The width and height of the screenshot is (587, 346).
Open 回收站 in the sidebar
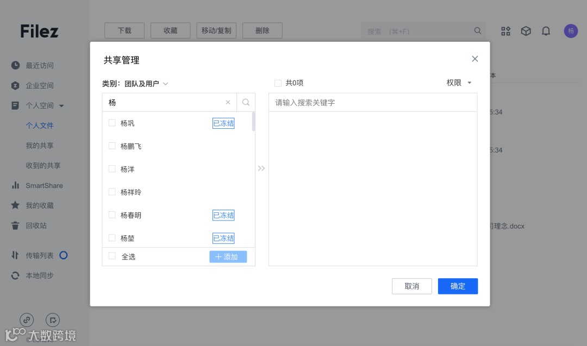point(36,225)
